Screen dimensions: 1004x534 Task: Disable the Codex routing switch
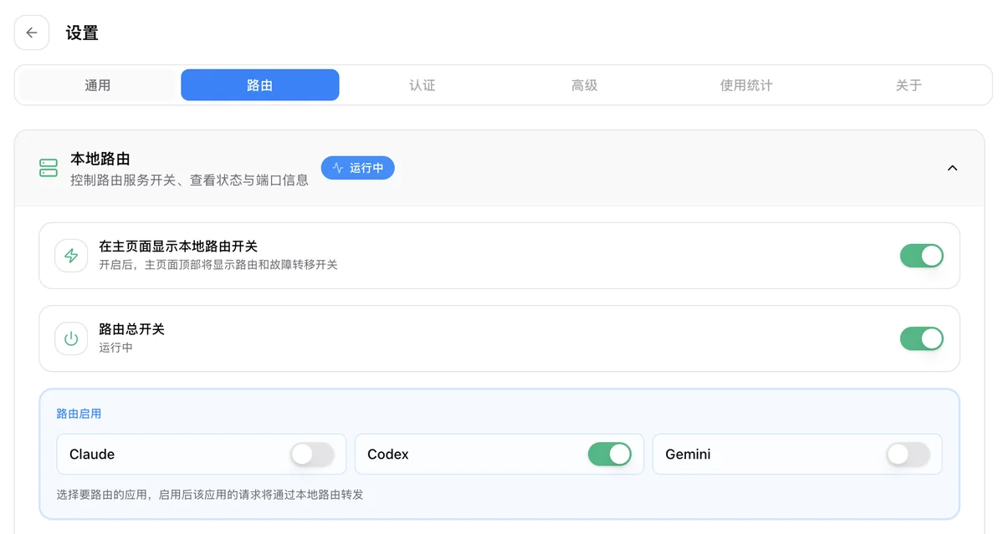coord(610,455)
